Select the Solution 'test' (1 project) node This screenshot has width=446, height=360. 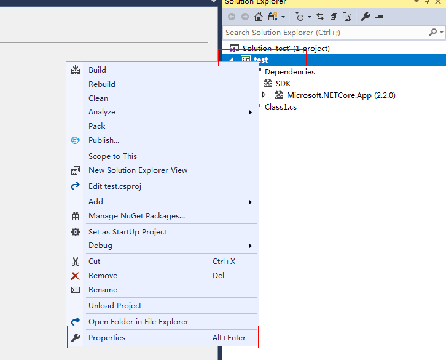(286, 48)
